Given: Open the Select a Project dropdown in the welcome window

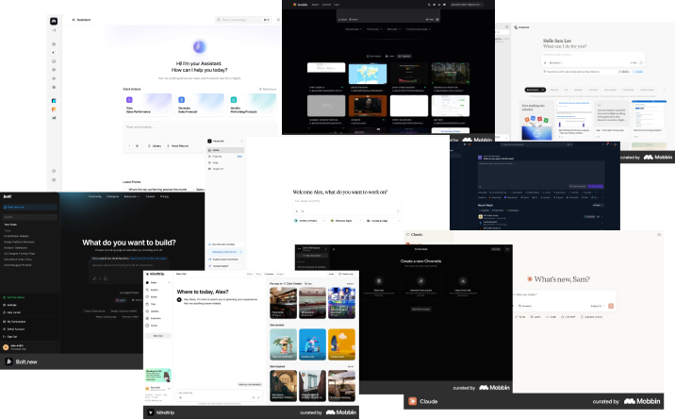Looking at the screenshot, I should click(309, 221).
